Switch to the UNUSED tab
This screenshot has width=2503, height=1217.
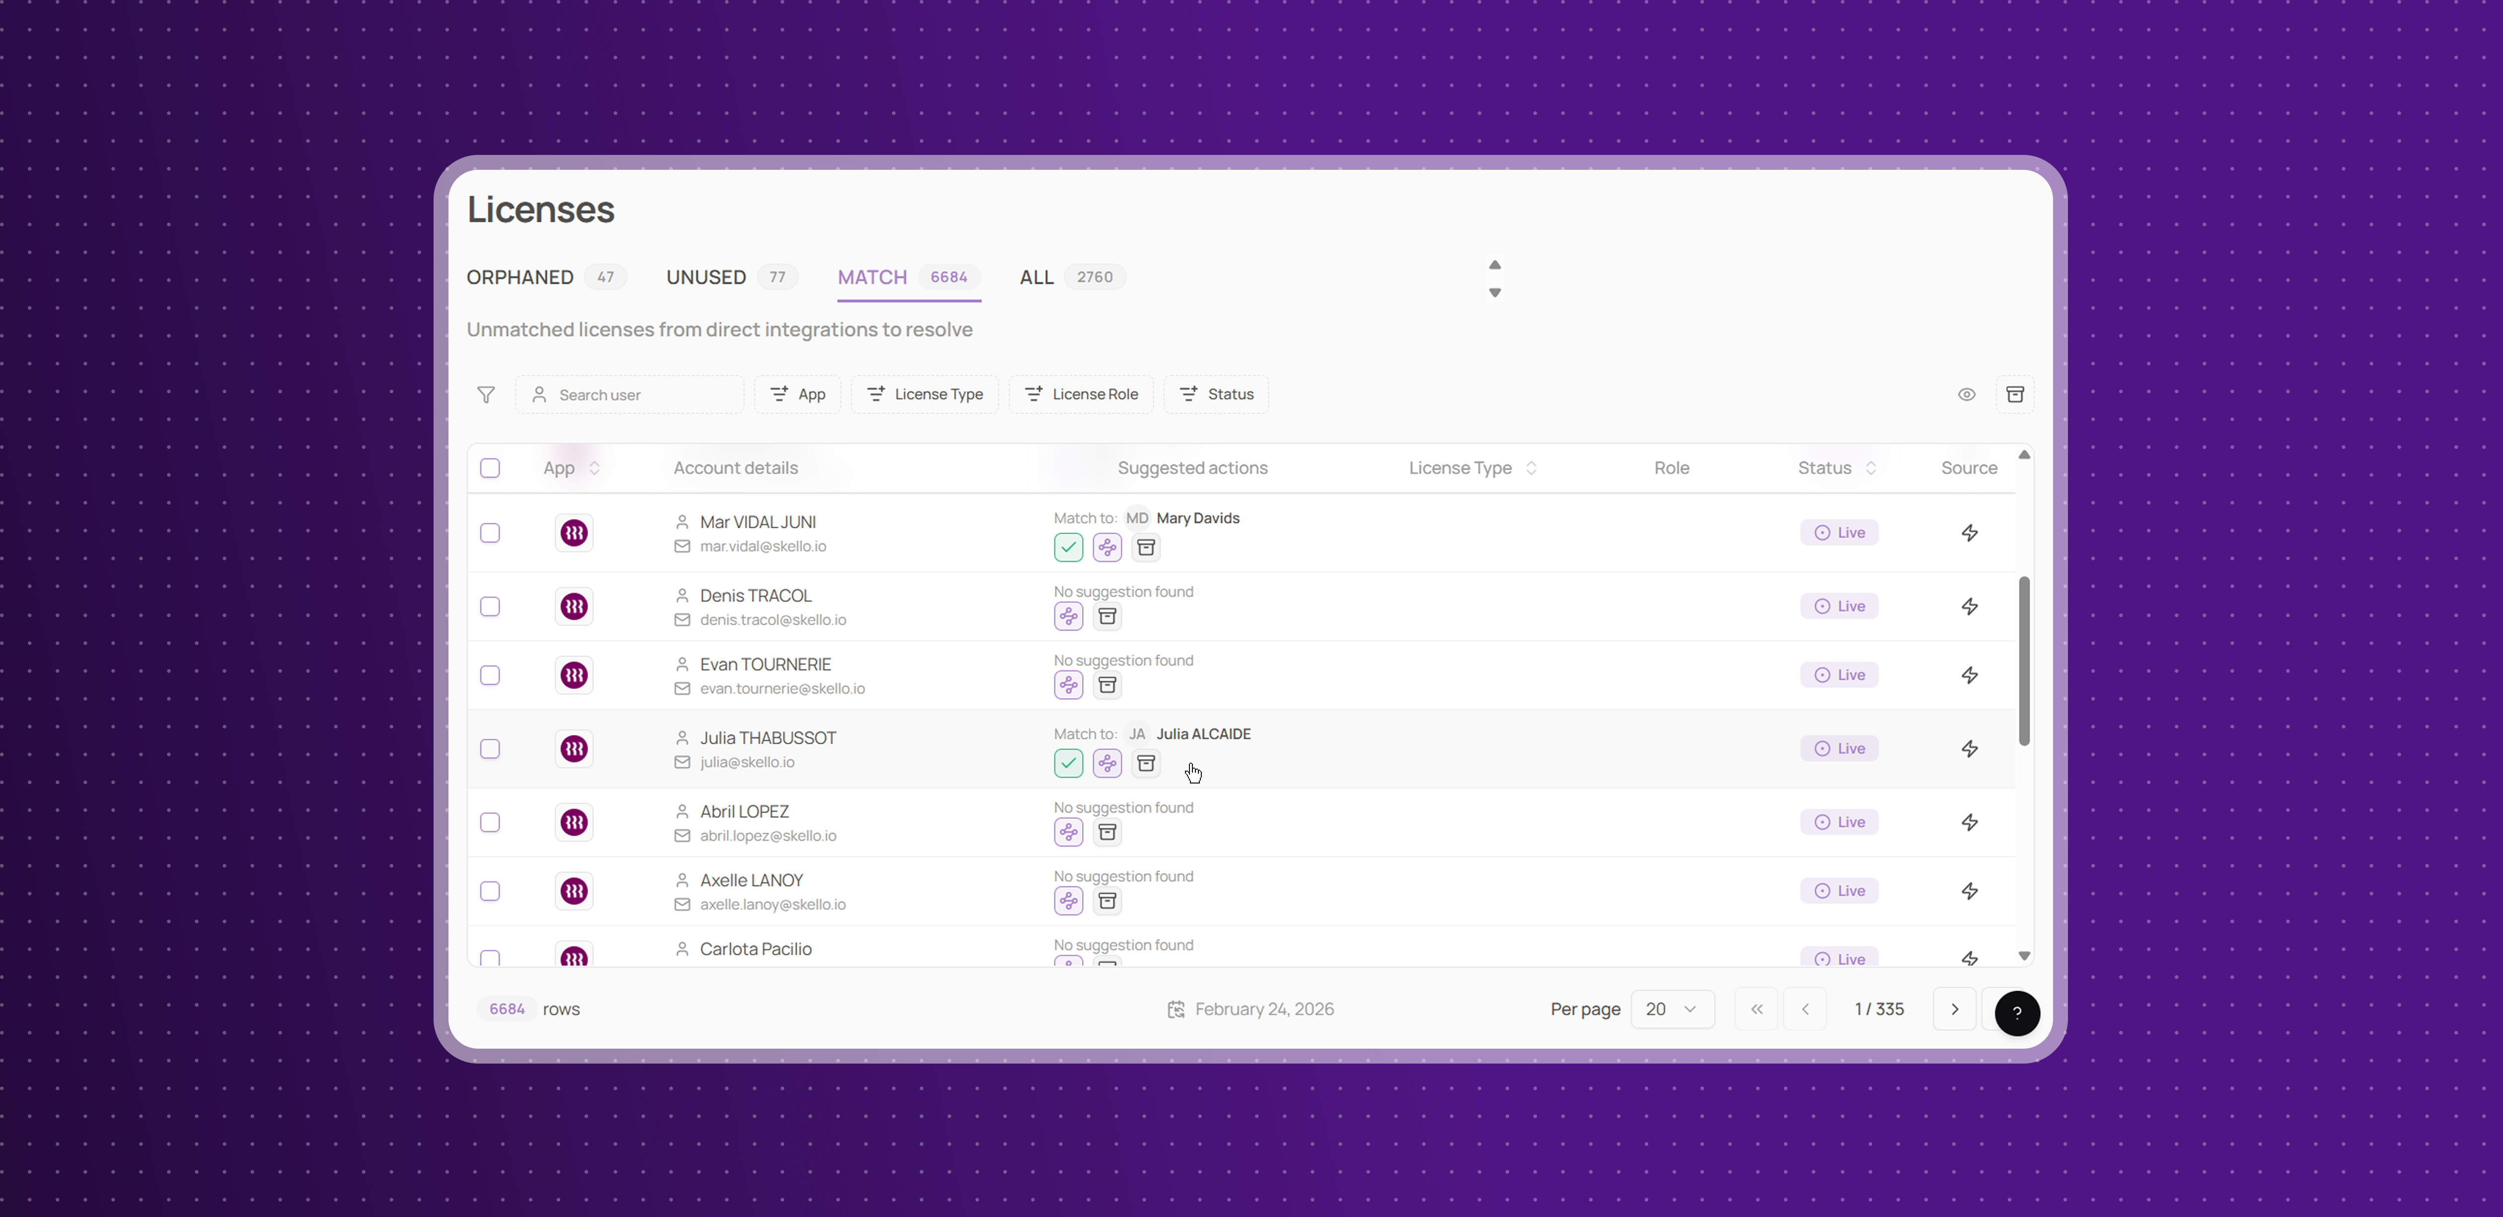(x=706, y=278)
